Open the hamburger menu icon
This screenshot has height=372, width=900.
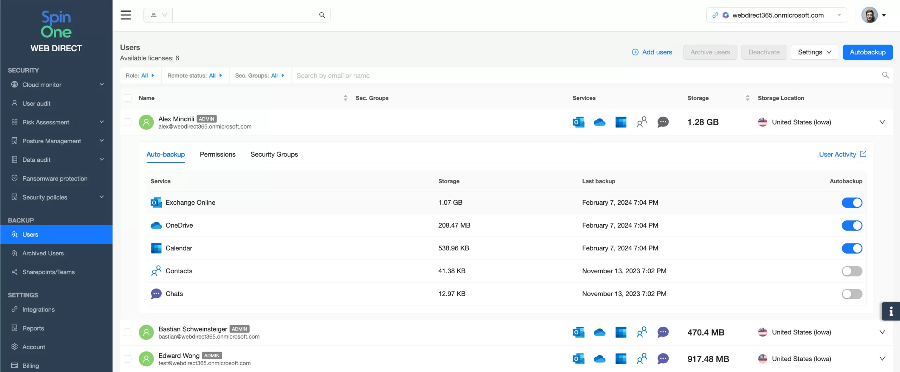[x=126, y=15]
